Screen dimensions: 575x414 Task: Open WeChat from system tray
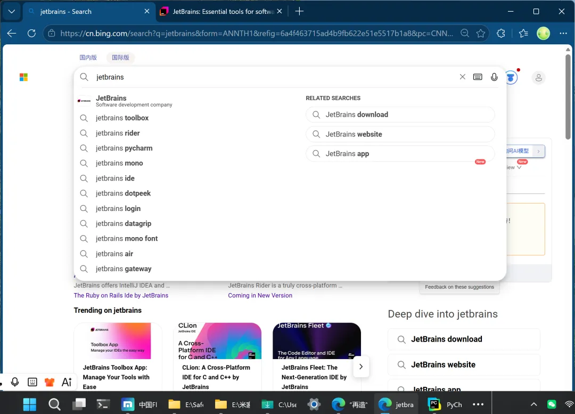point(552,404)
